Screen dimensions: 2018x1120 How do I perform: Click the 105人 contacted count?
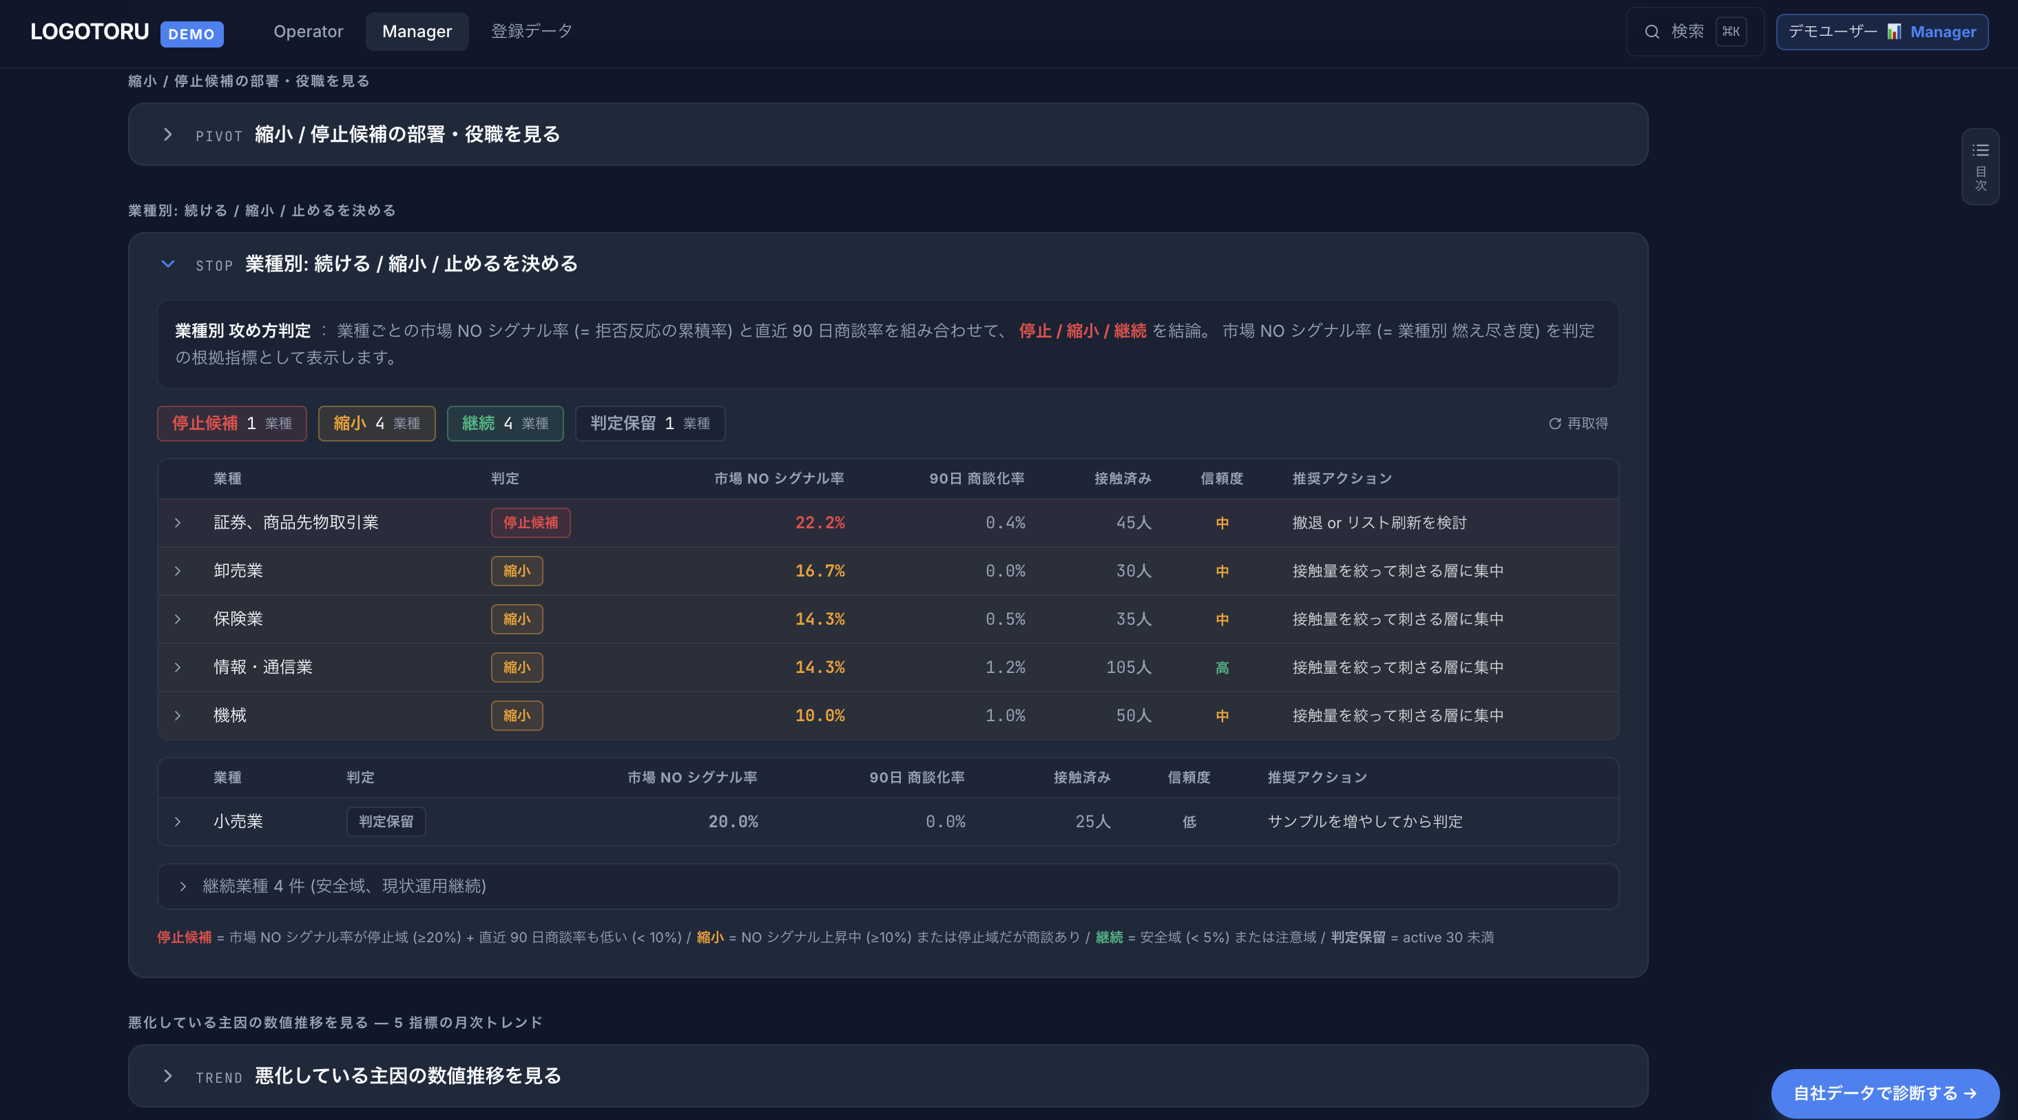coord(1129,667)
